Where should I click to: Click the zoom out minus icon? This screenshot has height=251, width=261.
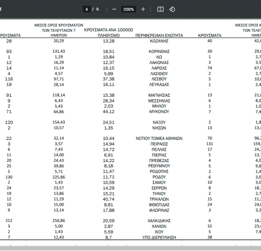pos(114,9)
